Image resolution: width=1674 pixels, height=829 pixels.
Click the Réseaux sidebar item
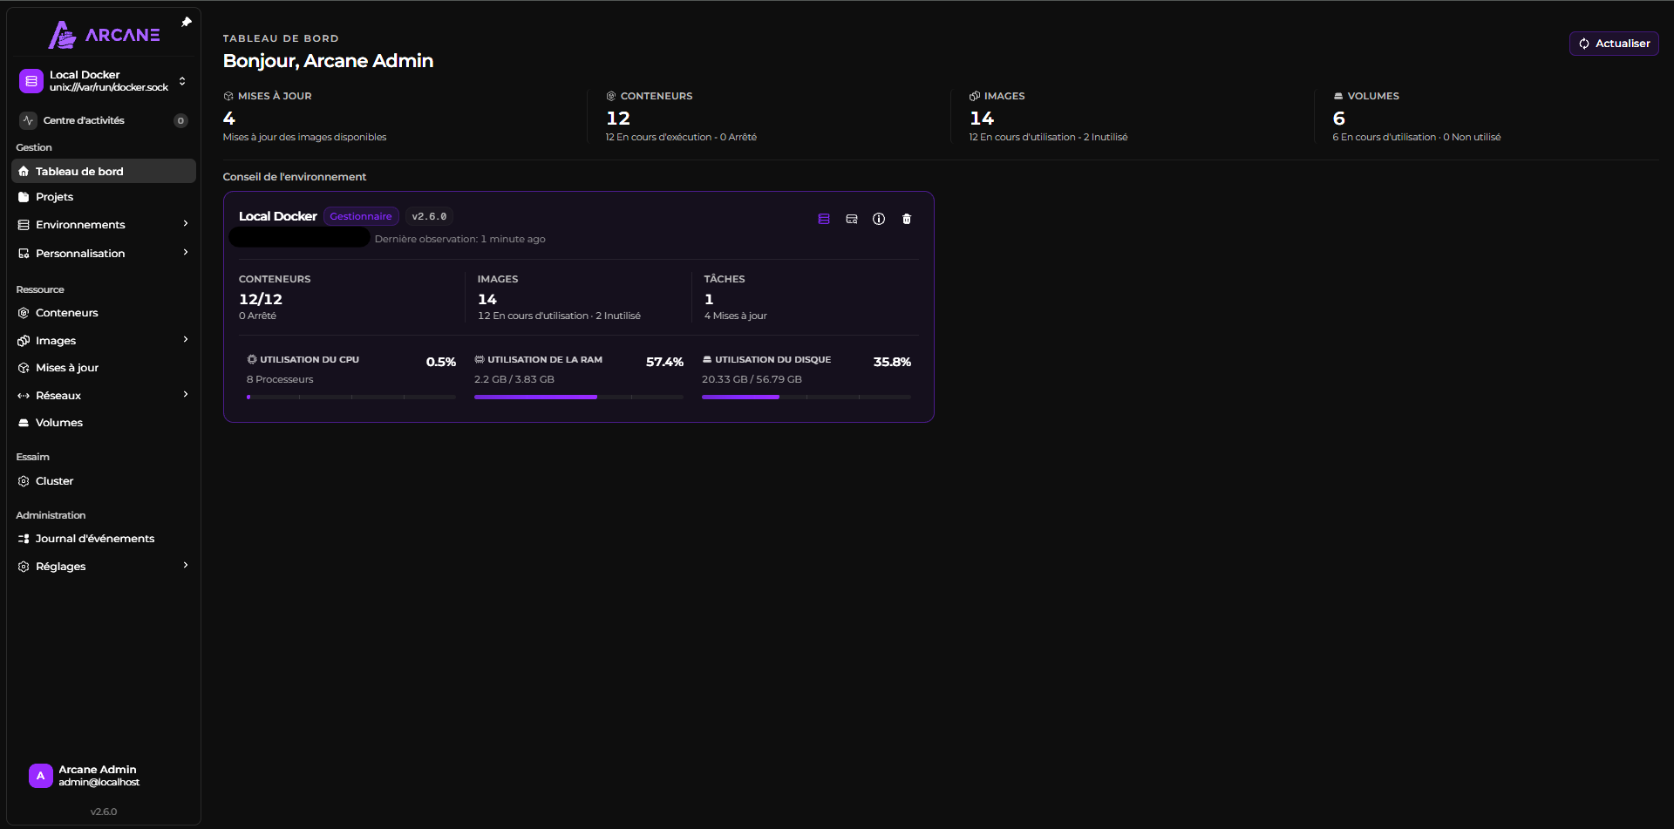(103, 396)
